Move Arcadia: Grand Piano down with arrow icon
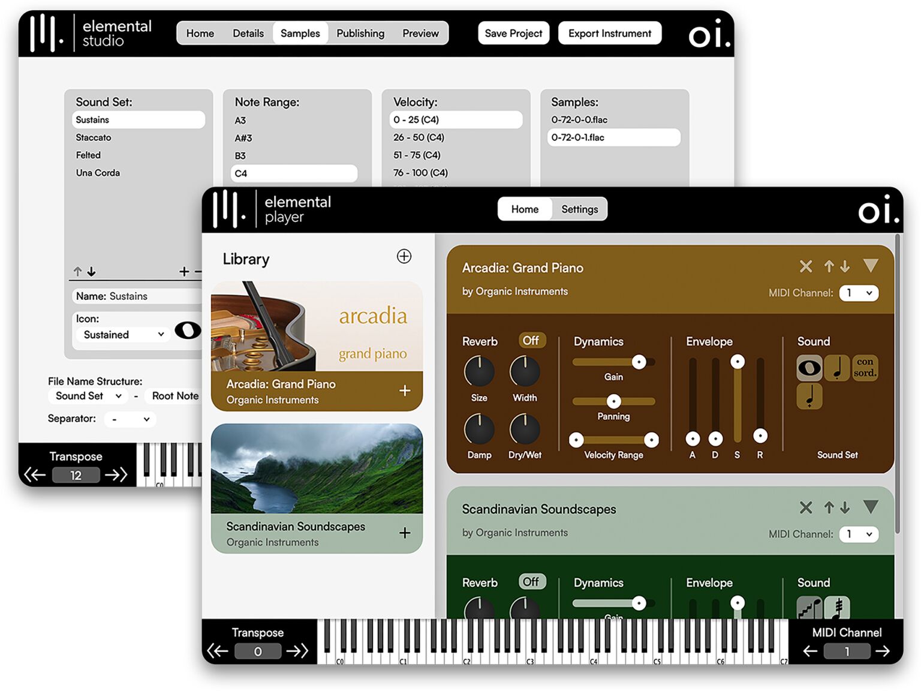 click(845, 266)
